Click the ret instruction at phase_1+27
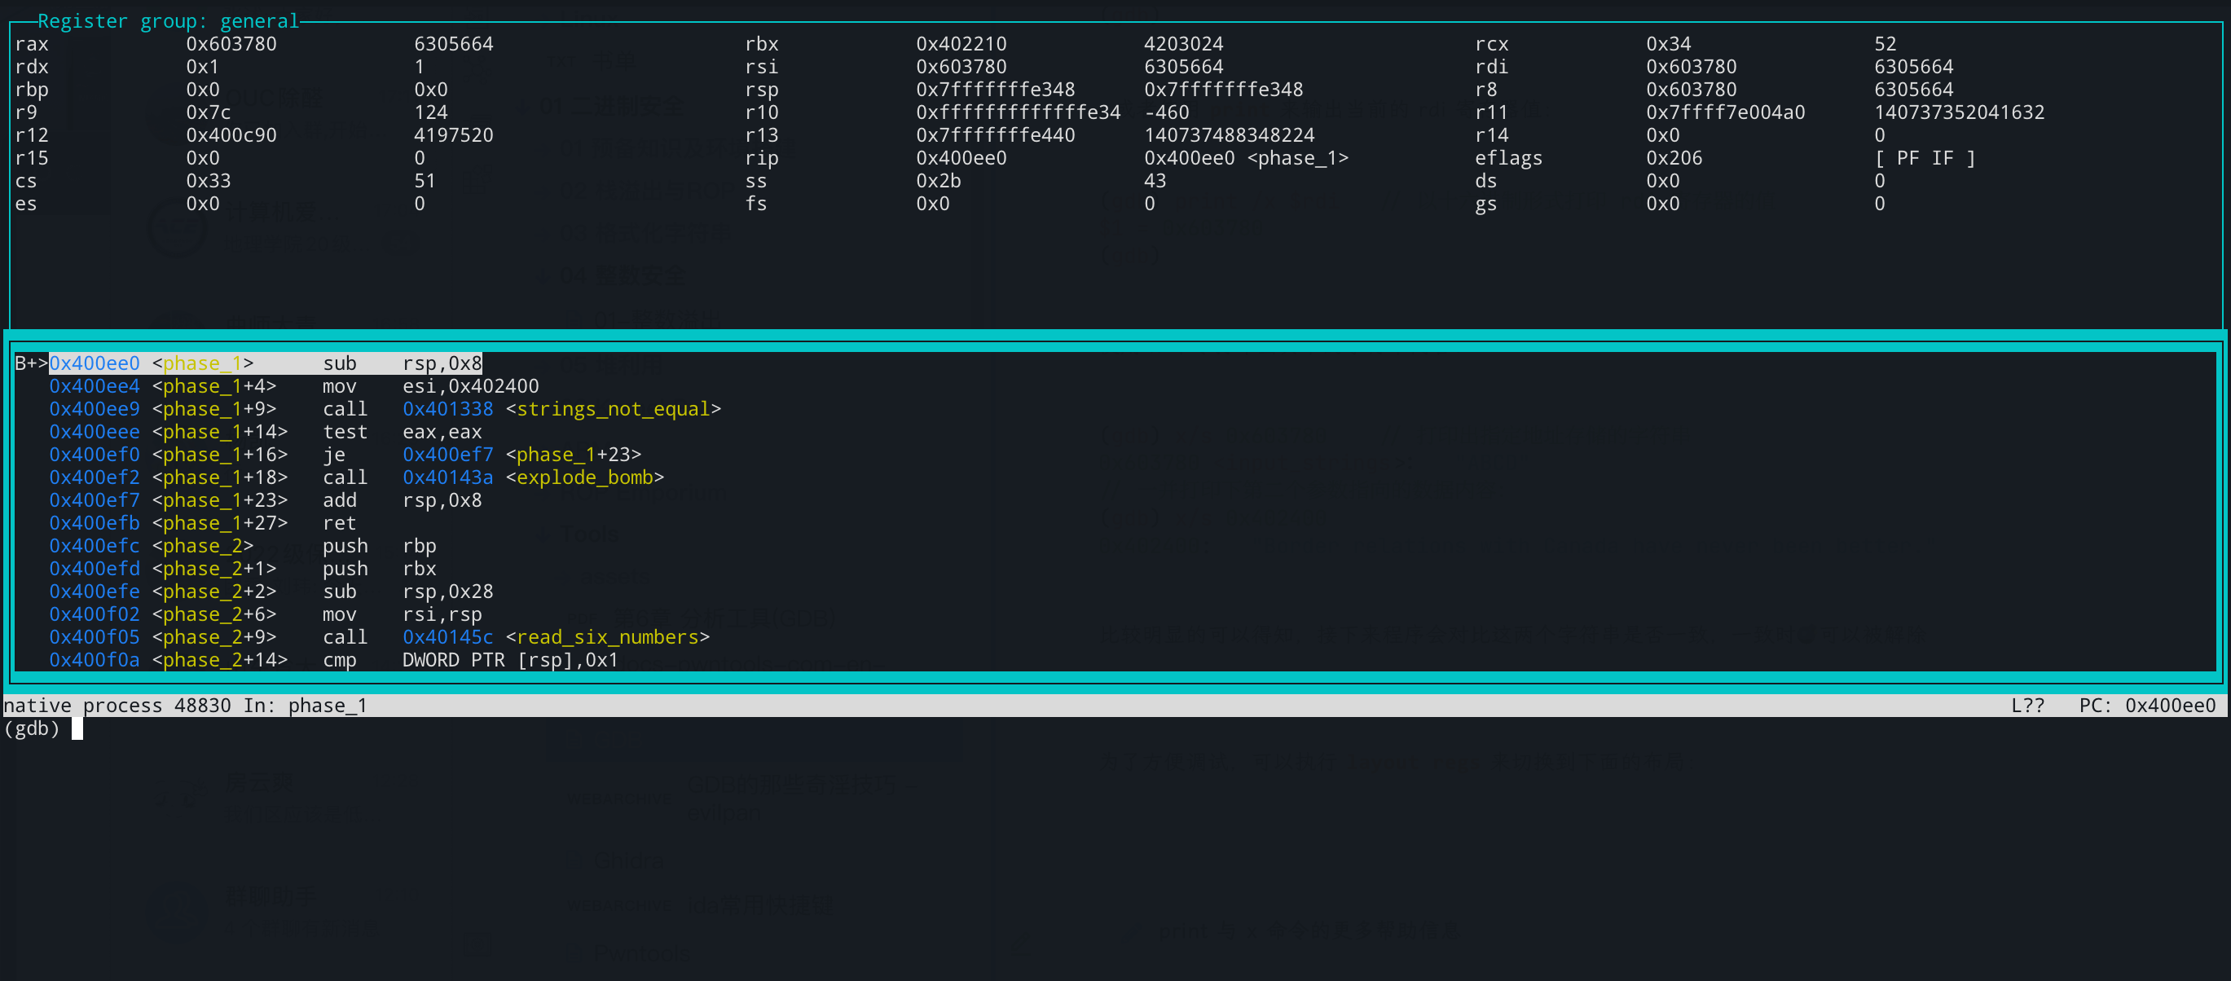2231x981 pixels. pyautogui.click(x=339, y=523)
